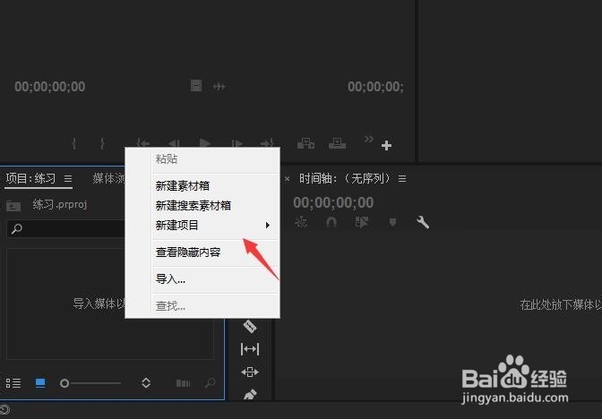Select the Slip tool

[250, 349]
